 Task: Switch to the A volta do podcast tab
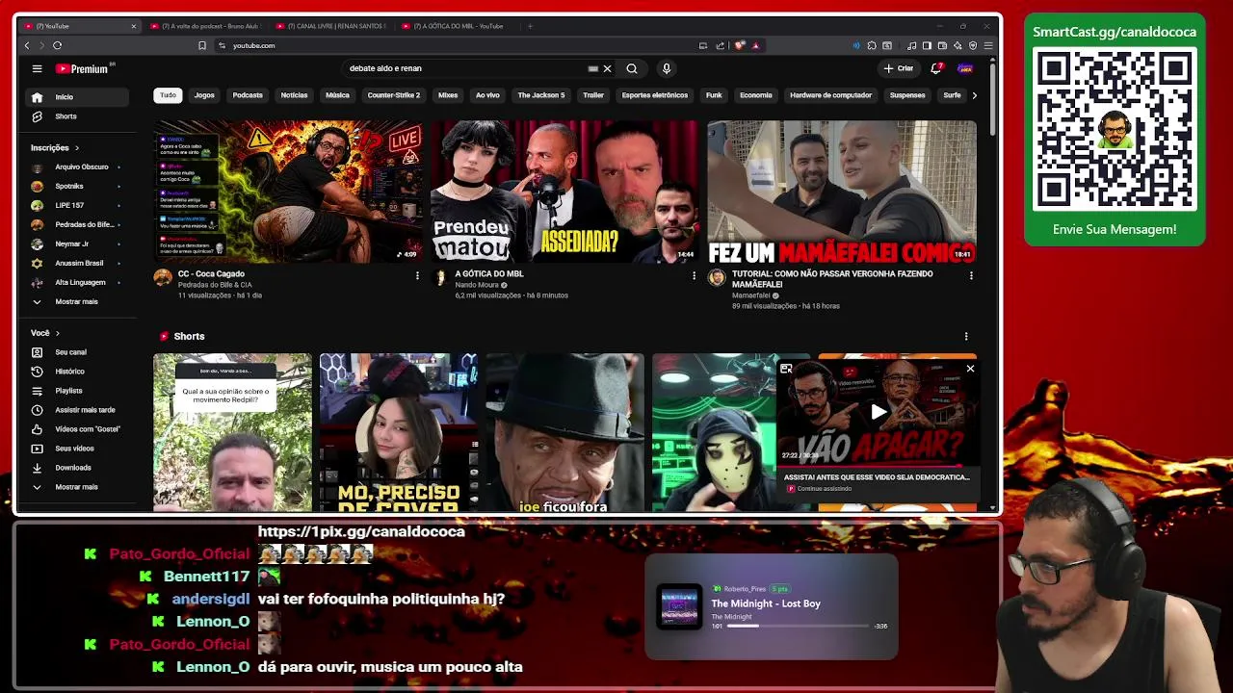click(204, 26)
